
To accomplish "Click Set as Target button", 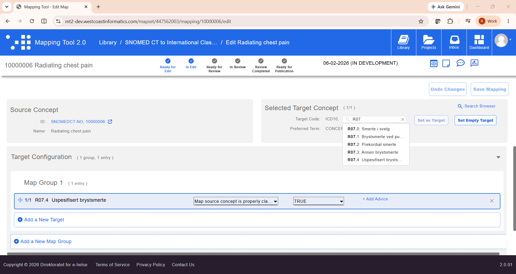I will tap(431, 120).
